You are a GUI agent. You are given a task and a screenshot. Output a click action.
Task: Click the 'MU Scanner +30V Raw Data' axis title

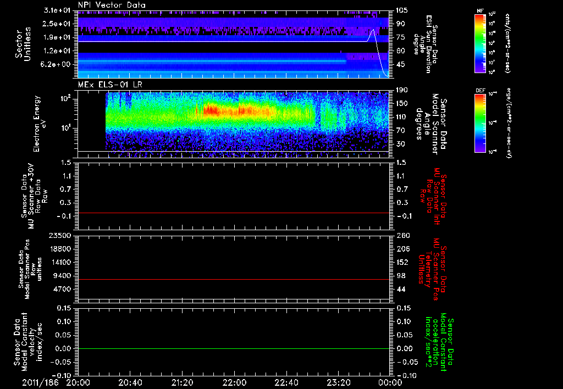(34, 196)
